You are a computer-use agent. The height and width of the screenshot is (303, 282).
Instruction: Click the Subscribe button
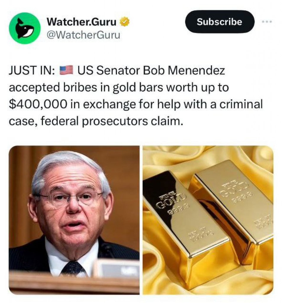220,22
